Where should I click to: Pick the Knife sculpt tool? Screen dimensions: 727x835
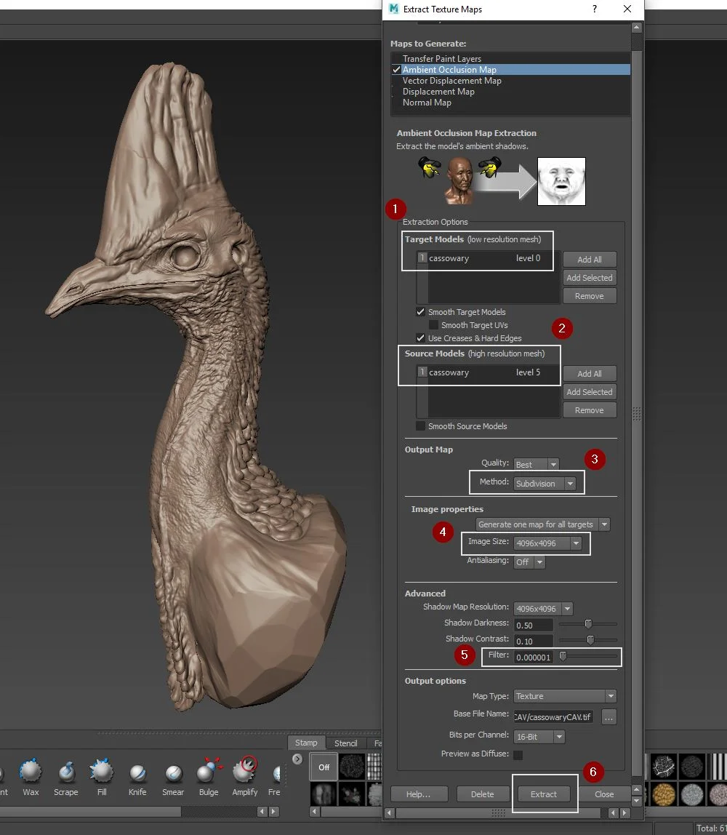pos(137,777)
